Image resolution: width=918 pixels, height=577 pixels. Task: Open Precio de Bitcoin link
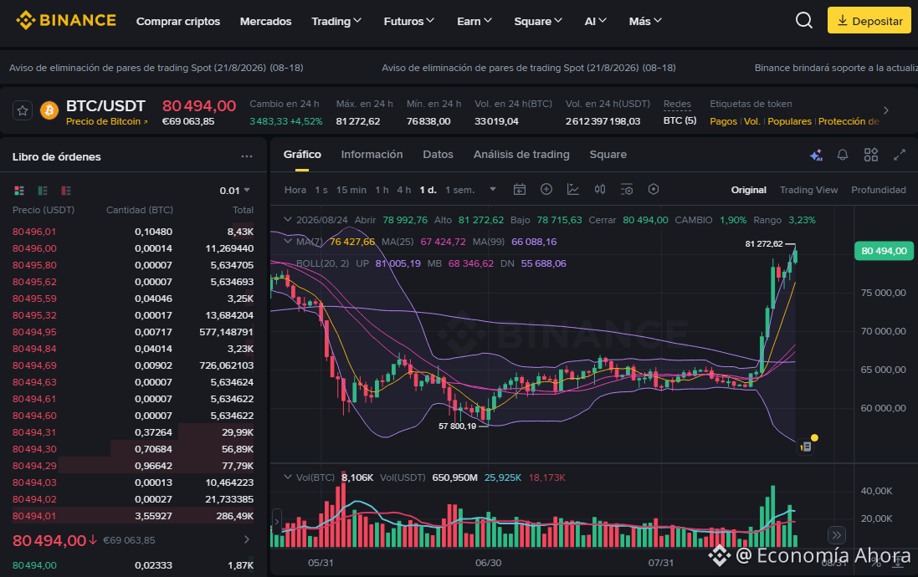point(106,122)
